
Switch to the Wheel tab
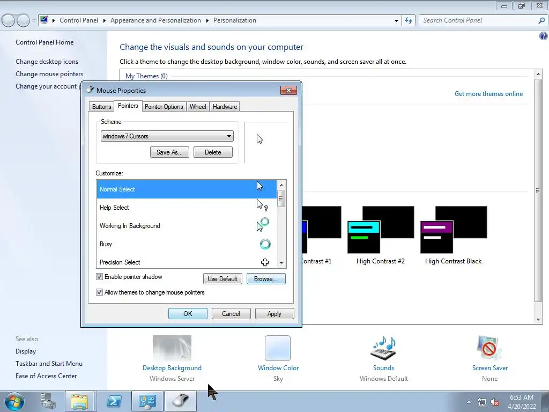[198, 107]
